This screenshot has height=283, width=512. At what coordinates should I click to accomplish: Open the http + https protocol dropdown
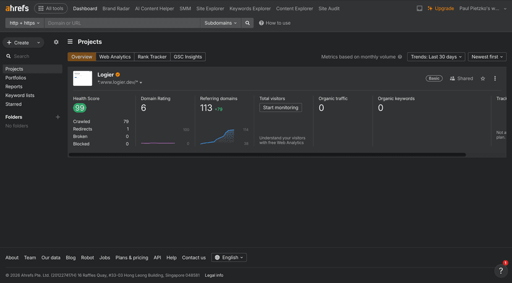25,23
